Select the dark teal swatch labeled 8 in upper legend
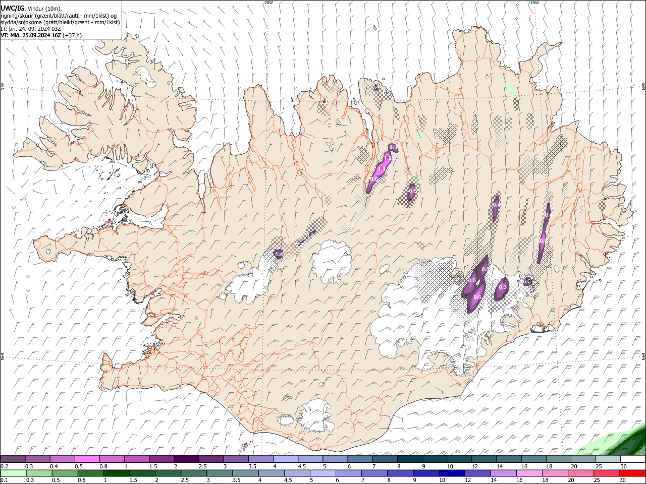Viewport: 646px width, 484px height. click(409, 459)
